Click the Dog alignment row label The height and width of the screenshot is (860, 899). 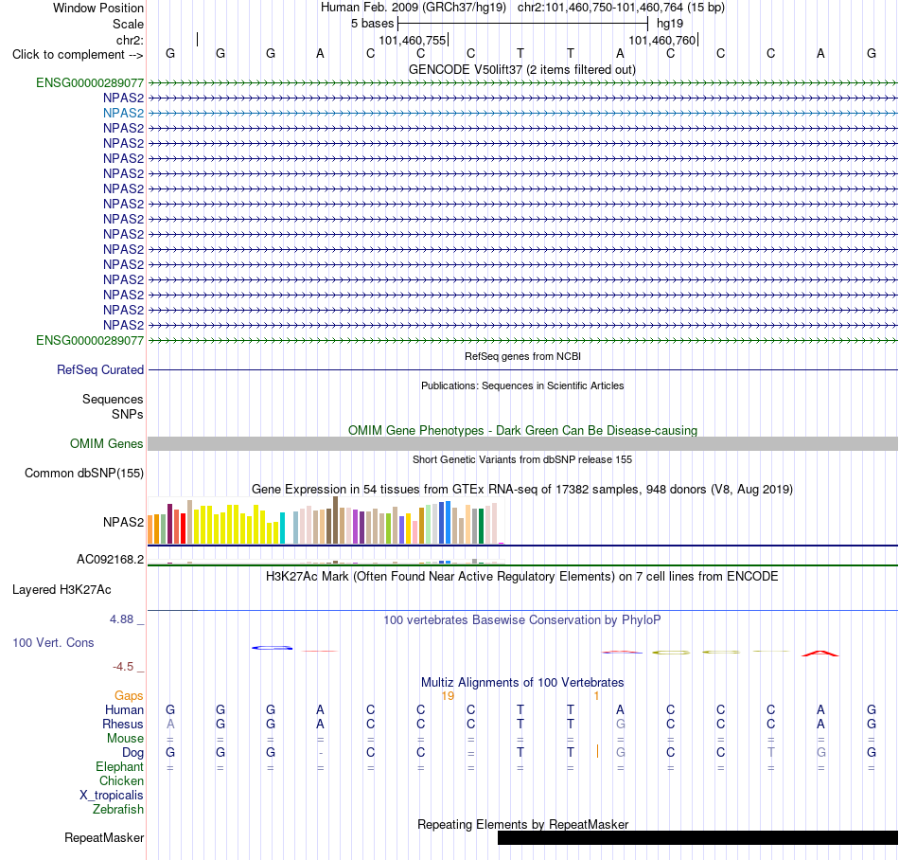pos(132,753)
